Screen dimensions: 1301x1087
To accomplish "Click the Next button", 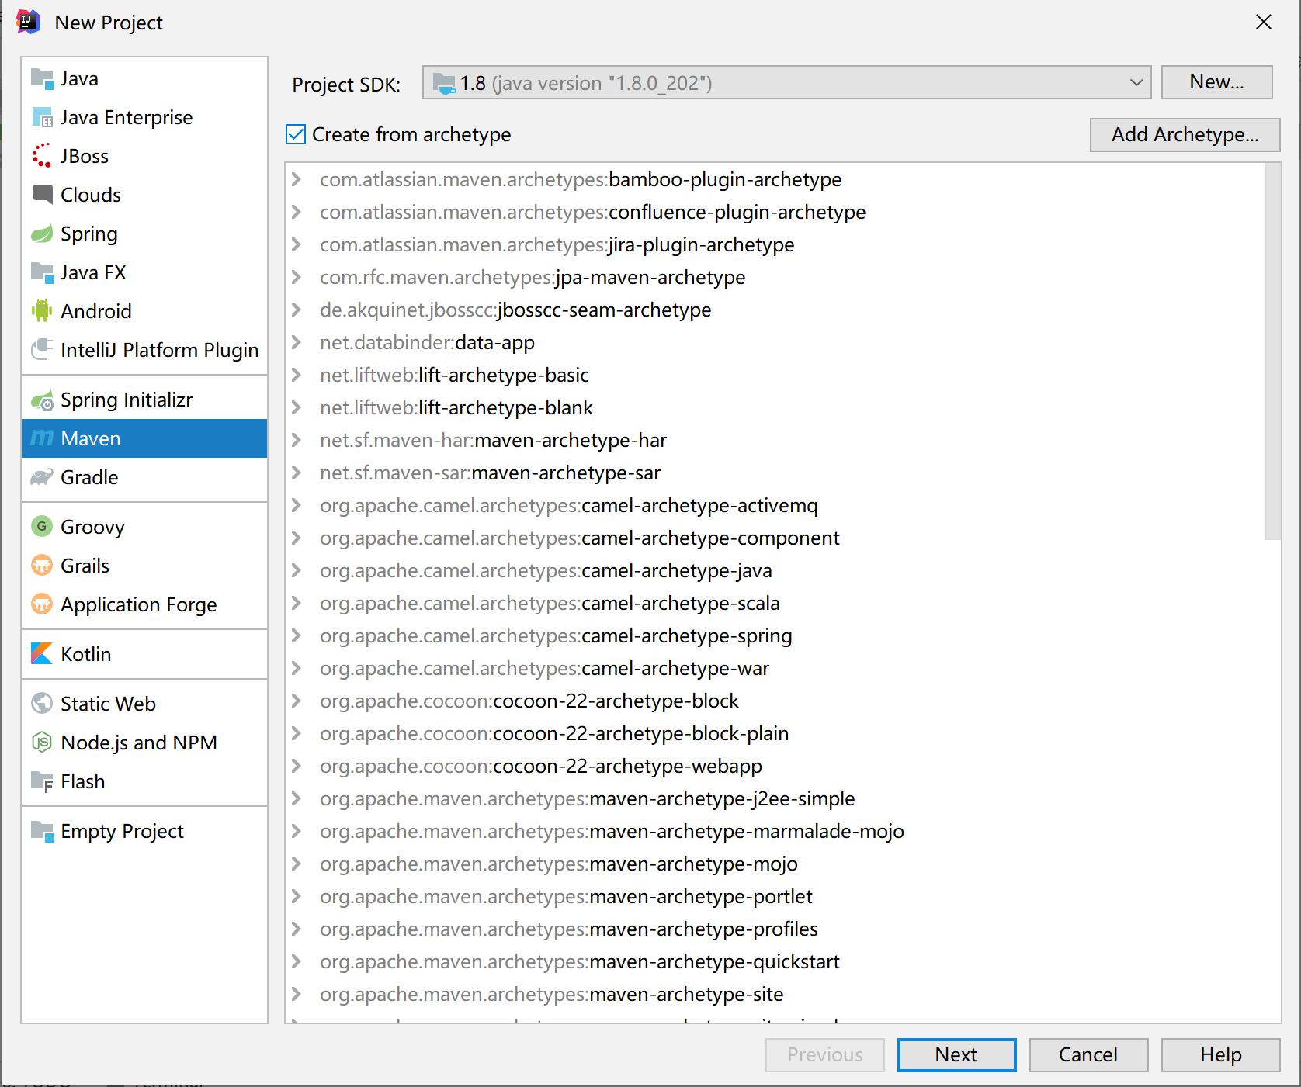I will point(956,1055).
